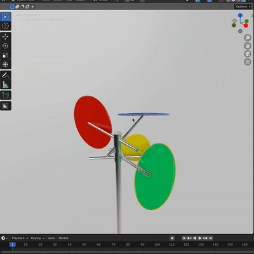Viewport: 254px width, 254px height.
Task: Select the blue disc object
Action: coord(144,114)
